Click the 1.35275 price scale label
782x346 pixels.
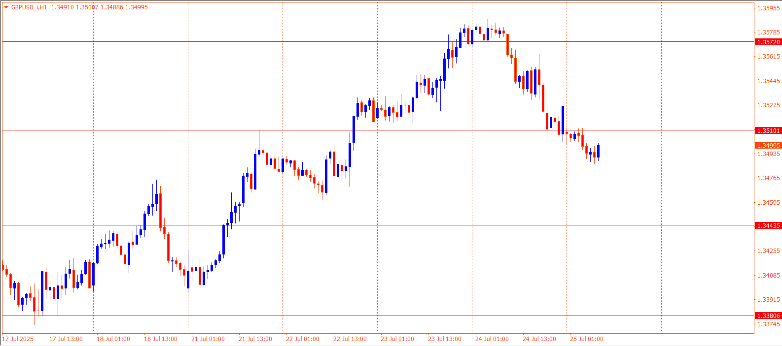(769, 105)
